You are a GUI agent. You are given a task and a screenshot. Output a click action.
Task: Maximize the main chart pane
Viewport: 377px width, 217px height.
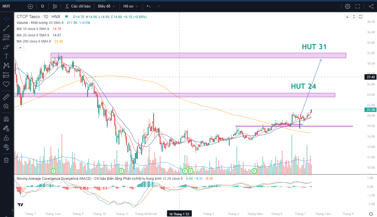point(361,17)
